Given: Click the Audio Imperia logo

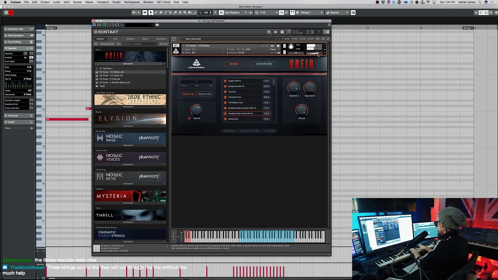Looking at the screenshot, I should (x=196, y=64).
